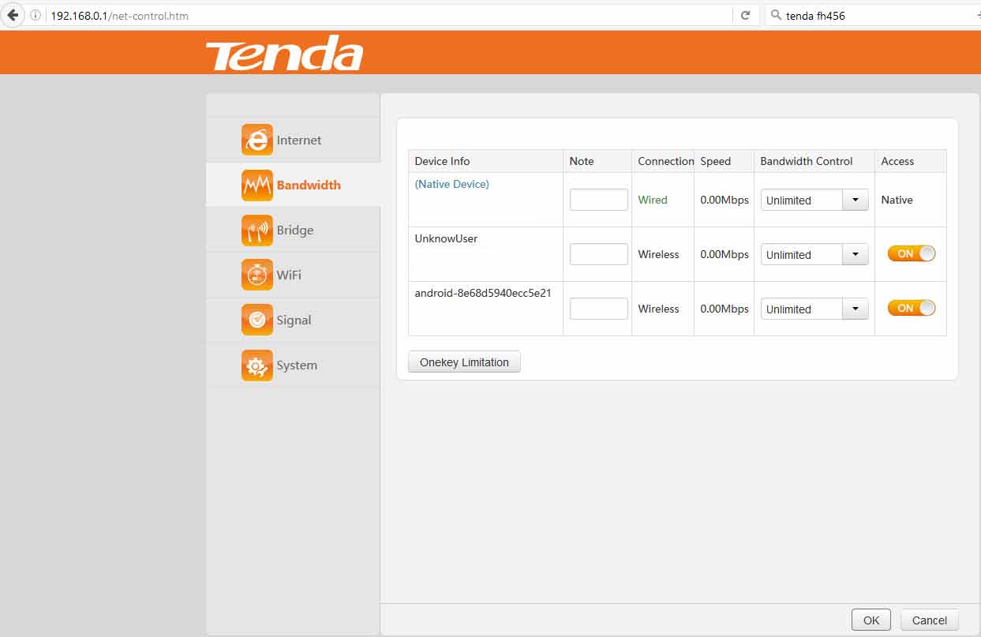Click the Native access label
The height and width of the screenshot is (637, 981).
click(x=897, y=200)
